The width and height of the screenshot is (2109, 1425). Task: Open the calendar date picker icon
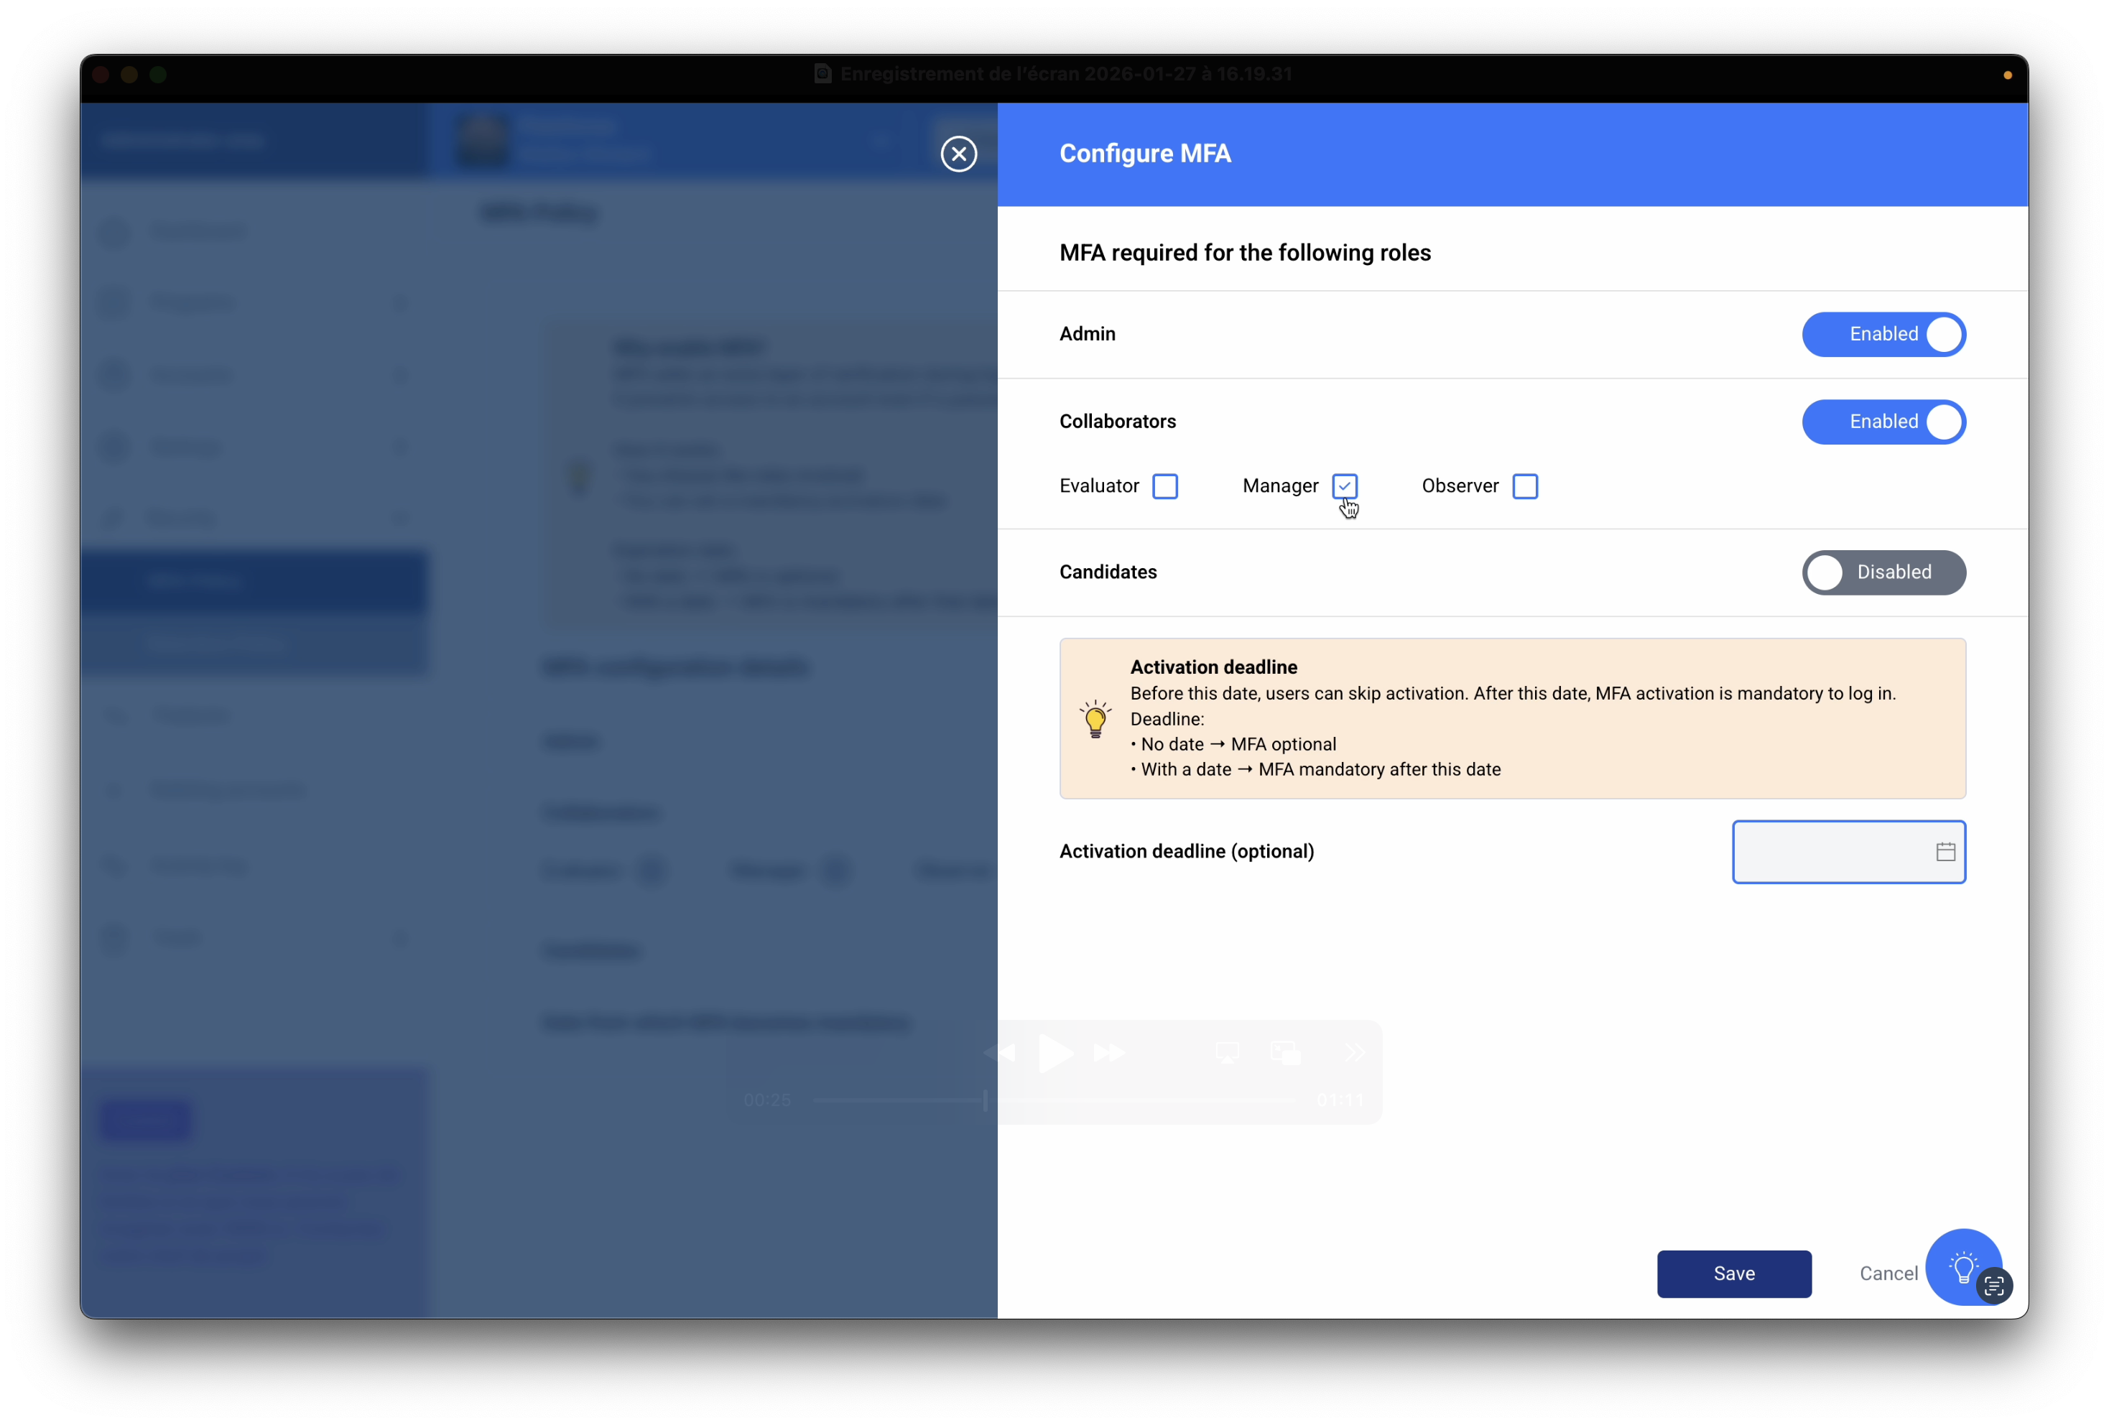pos(1945,851)
